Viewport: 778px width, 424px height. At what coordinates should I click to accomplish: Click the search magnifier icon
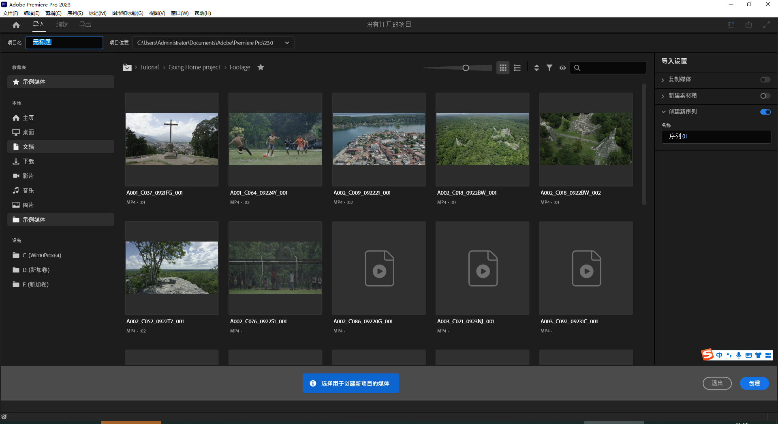coord(577,68)
